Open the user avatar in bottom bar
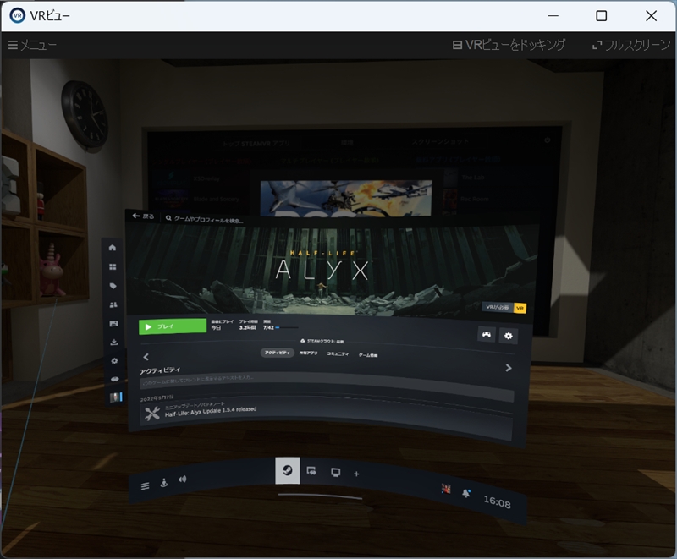 click(446, 488)
